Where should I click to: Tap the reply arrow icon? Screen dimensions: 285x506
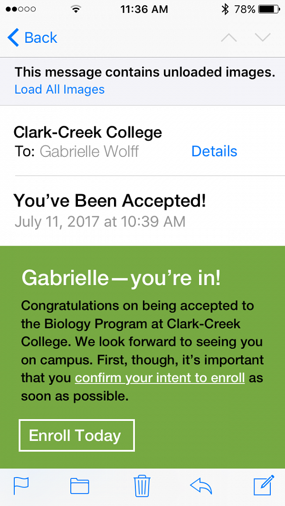[201, 486]
